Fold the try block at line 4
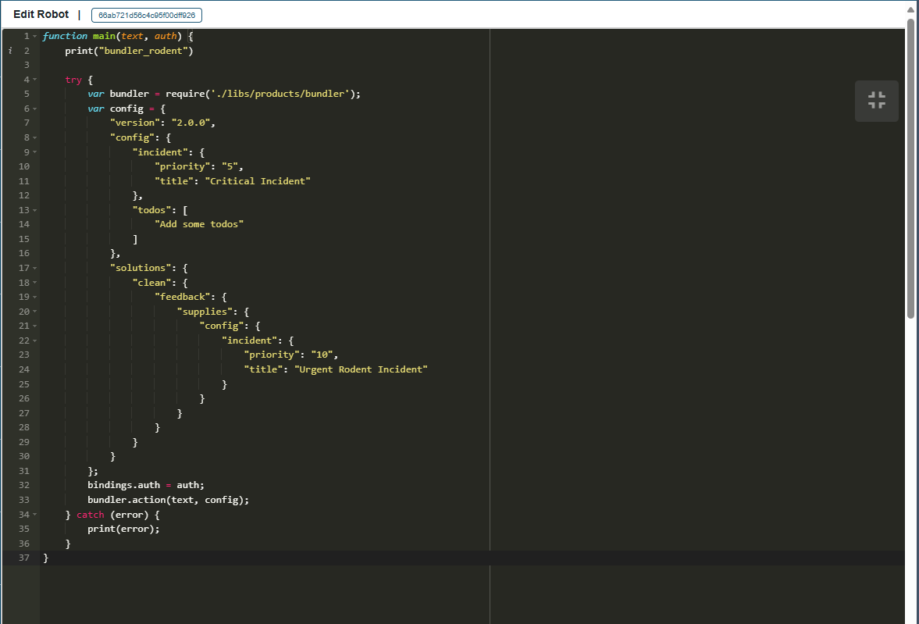The height and width of the screenshot is (624, 919). tap(35, 80)
